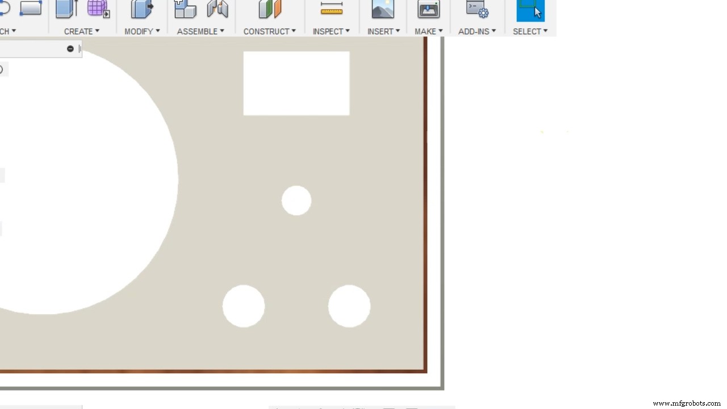
Task: Open the MODIFY dropdown
Action: coord(142,31)
